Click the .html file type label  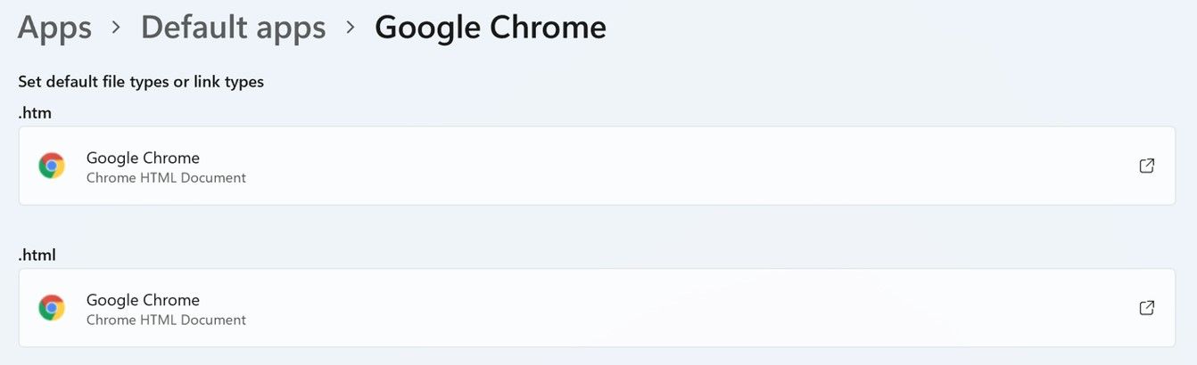click(37, 255)
